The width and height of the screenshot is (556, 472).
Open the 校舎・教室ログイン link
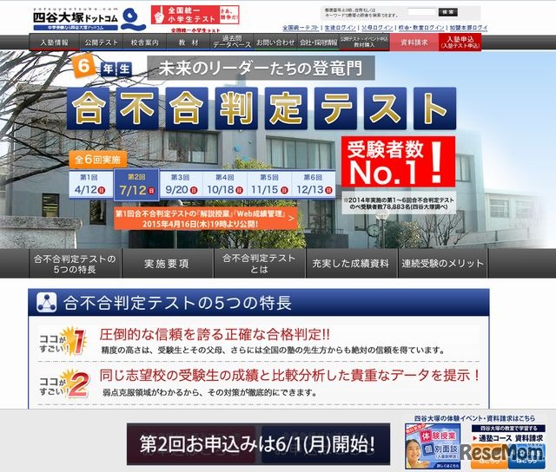tap(421, 28)
